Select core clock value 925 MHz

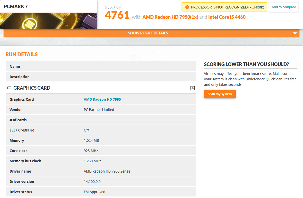[91, 151]
